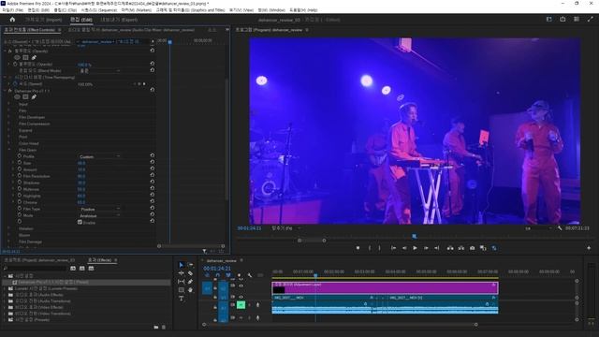Mute audio track A1
The width and height of the screenshot is (599, 337).
click(241, 305)
